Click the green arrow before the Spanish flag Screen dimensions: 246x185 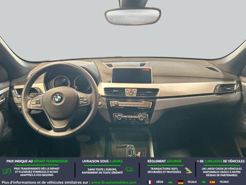[x=203, y=182]
